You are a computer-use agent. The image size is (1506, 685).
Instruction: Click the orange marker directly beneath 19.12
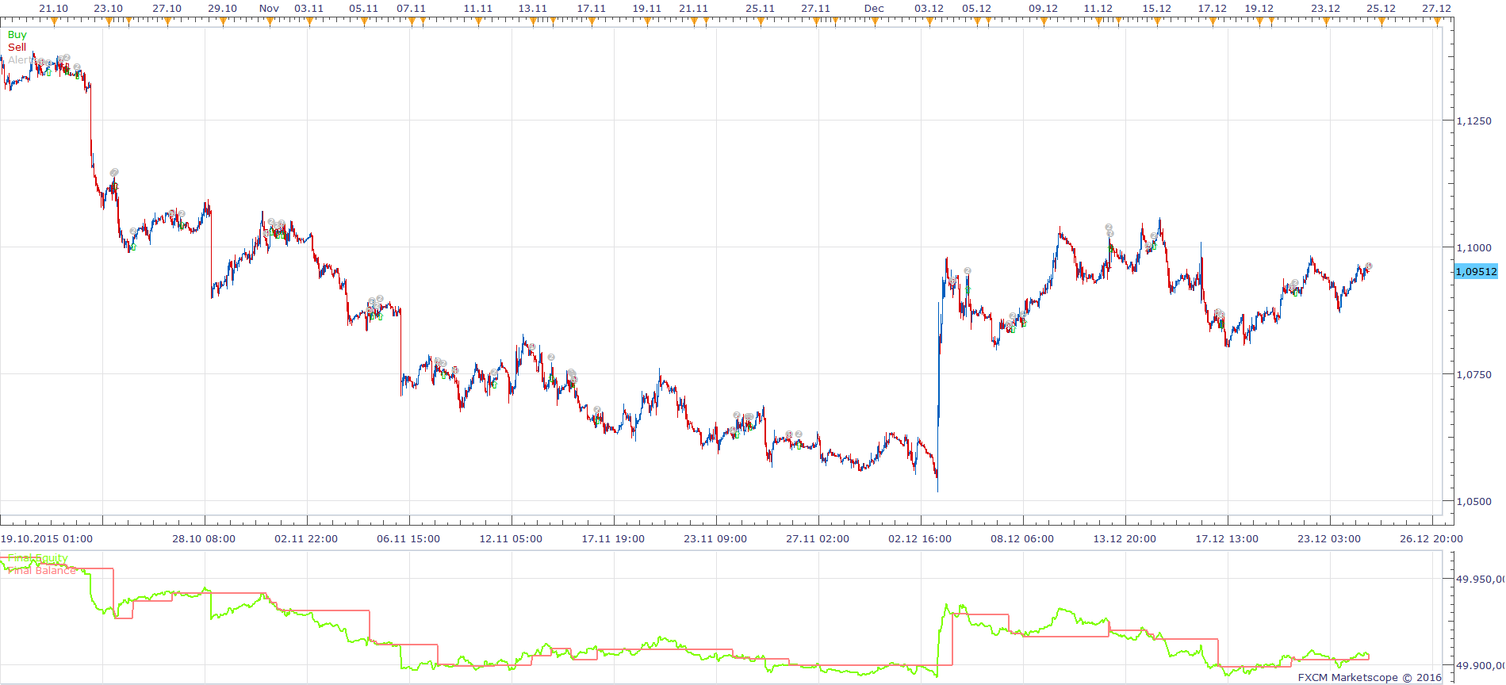tap(1259, 21)
